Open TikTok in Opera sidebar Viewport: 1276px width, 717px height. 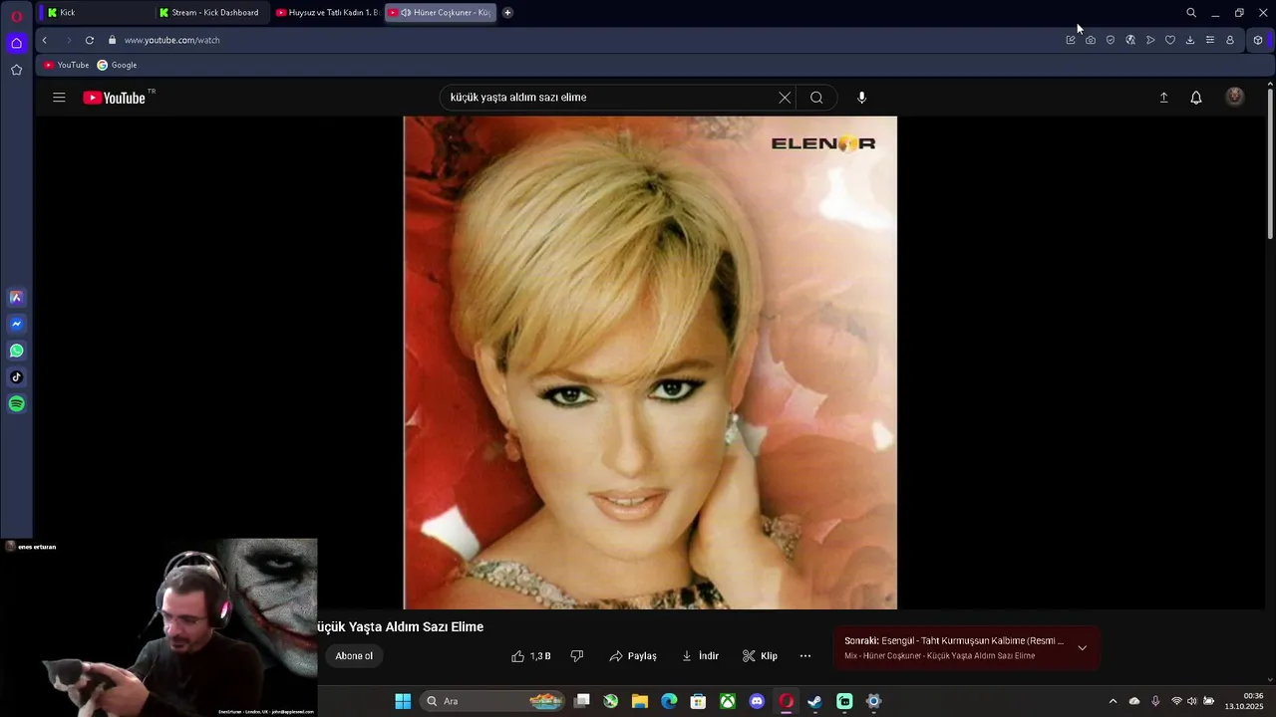(x=16, y=377)
